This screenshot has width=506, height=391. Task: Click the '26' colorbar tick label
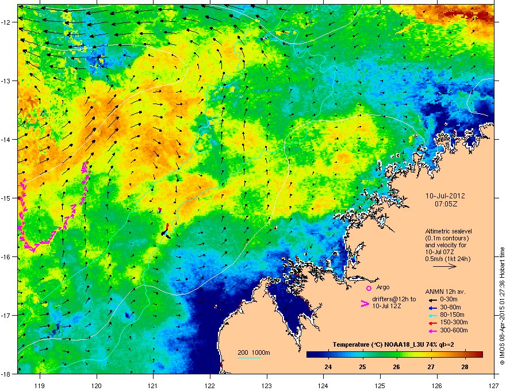click(397, 367)
